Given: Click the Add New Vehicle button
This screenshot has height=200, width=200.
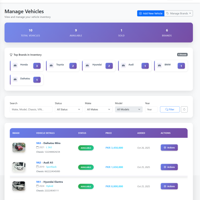Looking at the screenshot, I should point(151,13).
